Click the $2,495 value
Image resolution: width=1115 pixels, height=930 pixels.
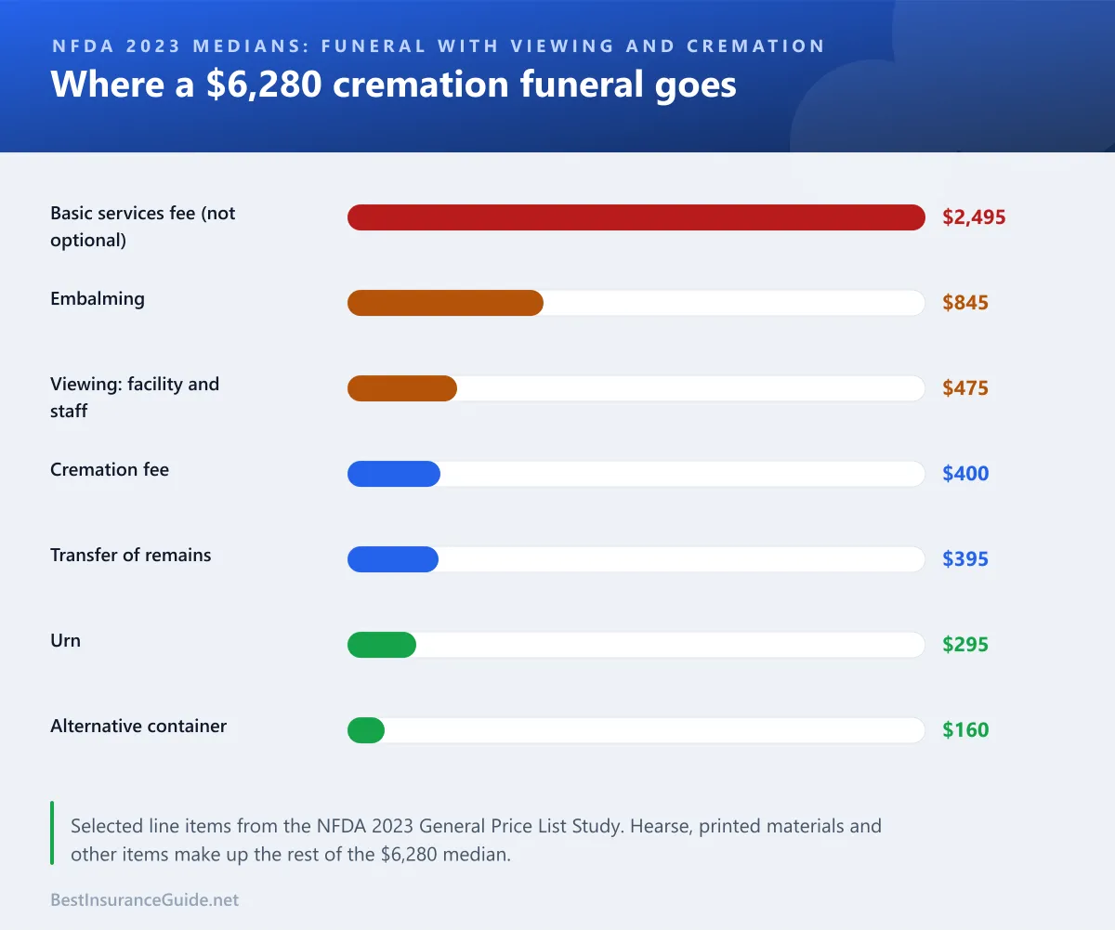974,217
